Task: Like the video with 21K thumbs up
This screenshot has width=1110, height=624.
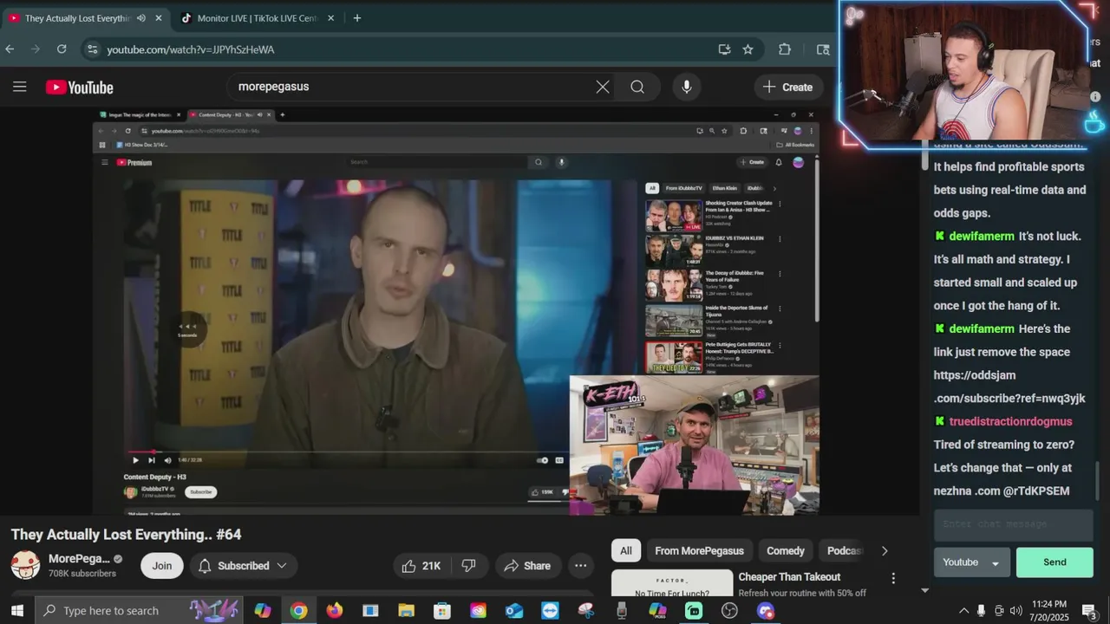Action: click(x=421, y=566)
